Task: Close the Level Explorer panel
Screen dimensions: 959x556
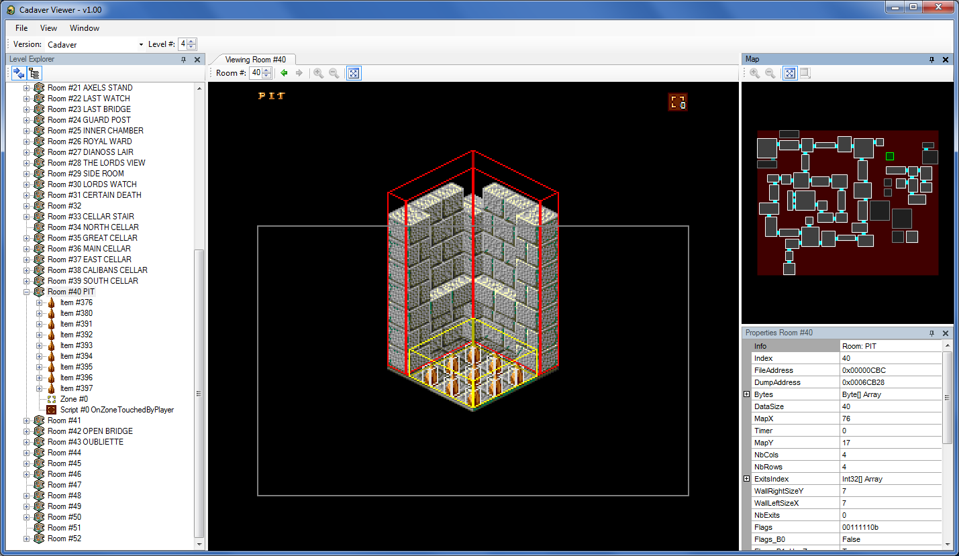Action: click(x=197, y=60)
